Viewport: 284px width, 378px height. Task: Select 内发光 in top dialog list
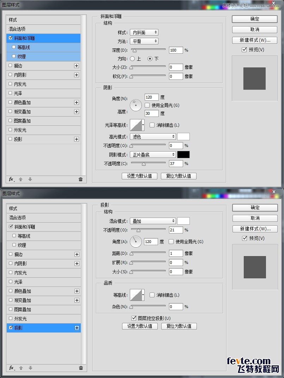(43, 84)
